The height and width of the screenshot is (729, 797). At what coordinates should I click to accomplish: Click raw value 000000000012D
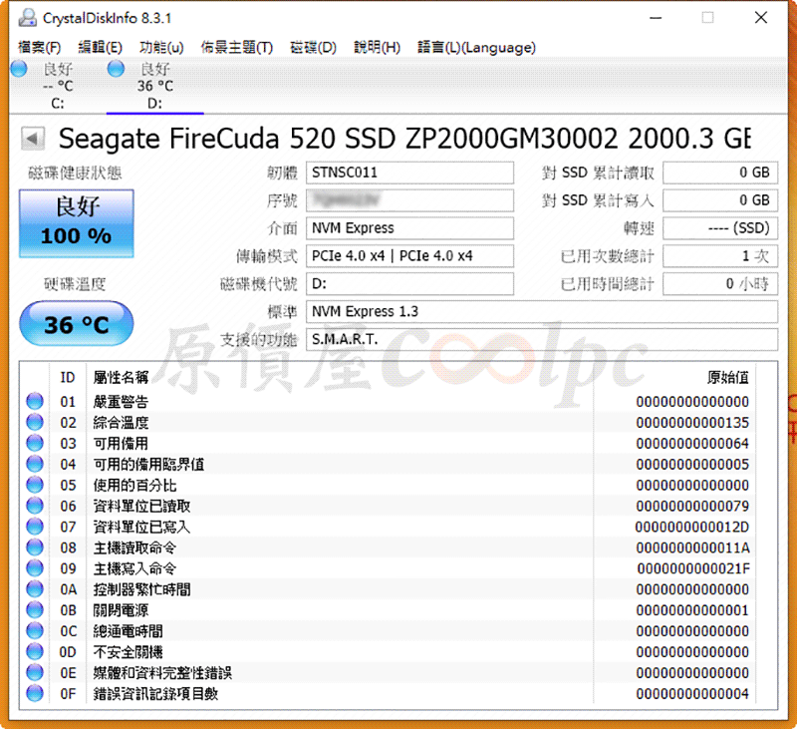692,527
